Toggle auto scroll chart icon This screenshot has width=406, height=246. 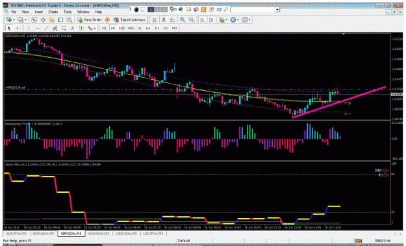point(202,19)
